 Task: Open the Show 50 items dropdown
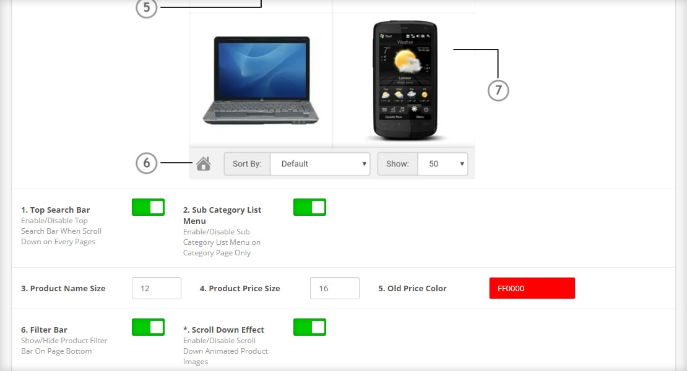tap(443, 164)
